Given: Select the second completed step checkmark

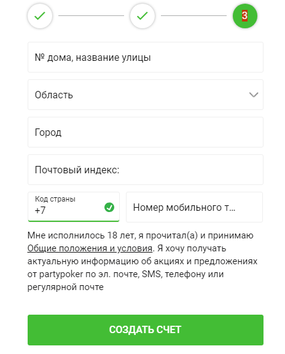Looking at the screenshot, I should [x=142, y=16].
